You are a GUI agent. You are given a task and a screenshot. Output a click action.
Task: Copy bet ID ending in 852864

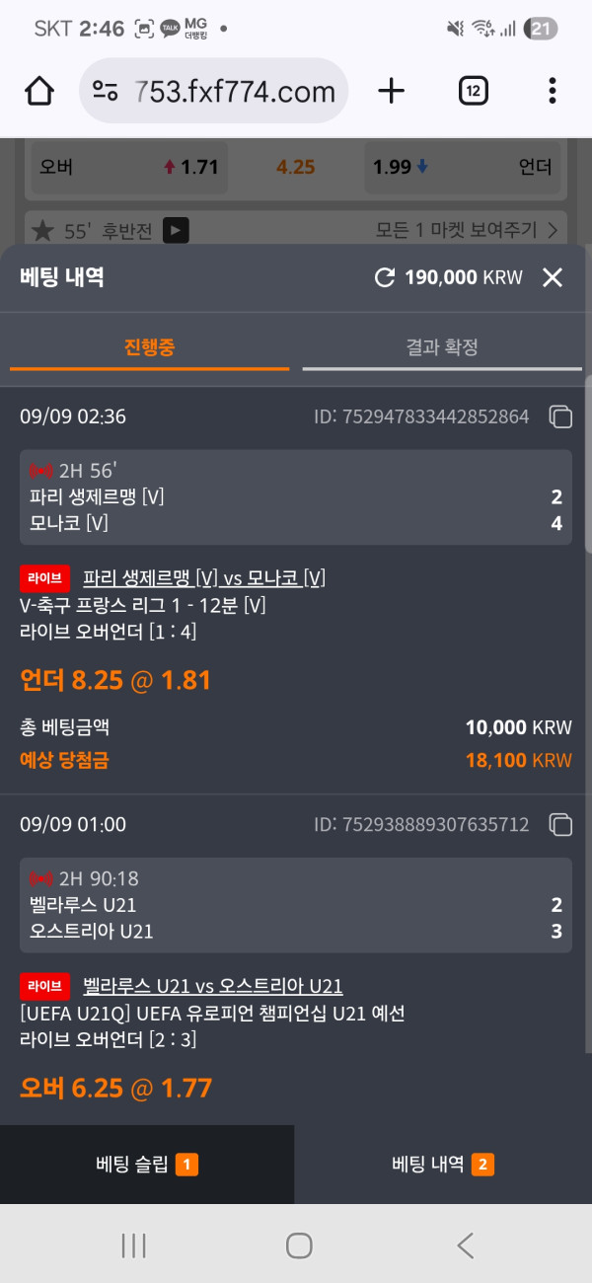560,417
